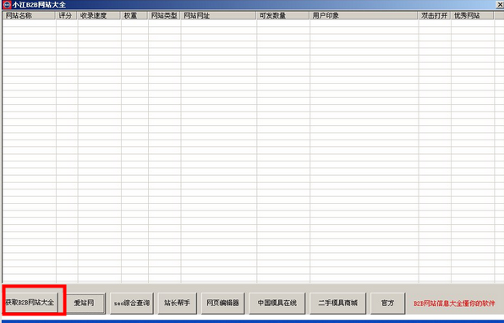Visit 中国模具在线

pyautogui.click(x=277, y=303)
